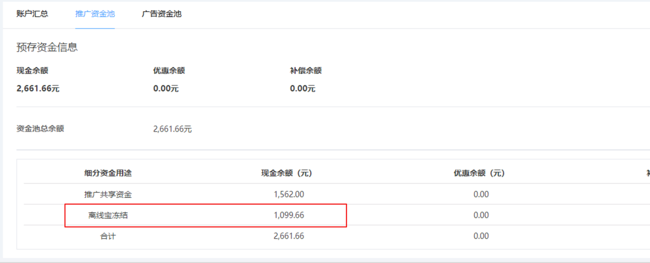Click the 细分资金用途 column header

point(108,173)
